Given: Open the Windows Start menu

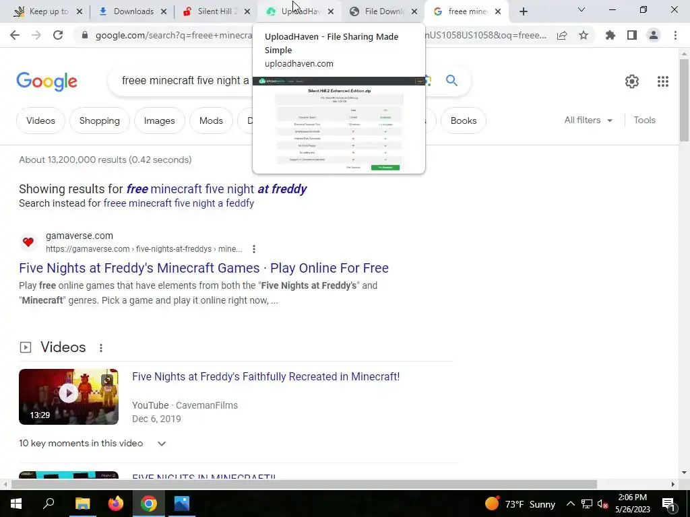Looking at the screenshot, I should point(16,504).
